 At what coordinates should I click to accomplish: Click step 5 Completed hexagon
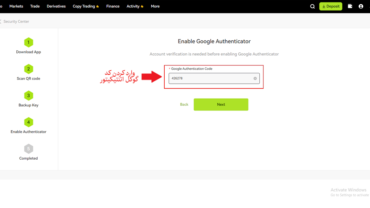28,149
